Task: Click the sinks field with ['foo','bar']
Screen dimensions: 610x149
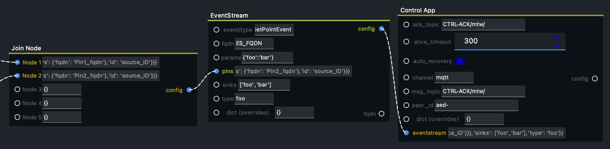Action: [x=264, y=85]
